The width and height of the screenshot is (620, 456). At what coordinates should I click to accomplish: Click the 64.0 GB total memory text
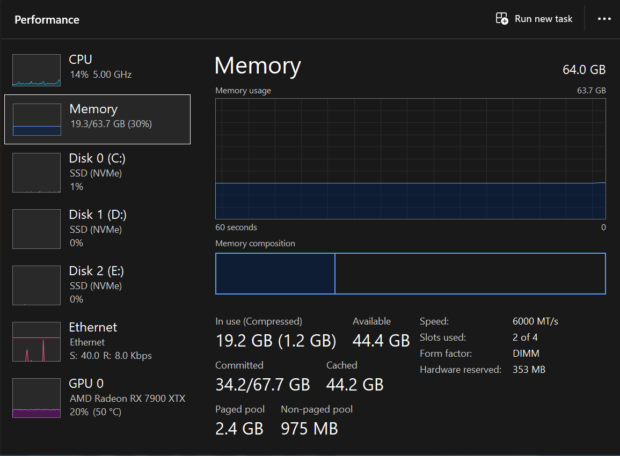[584, 70]
